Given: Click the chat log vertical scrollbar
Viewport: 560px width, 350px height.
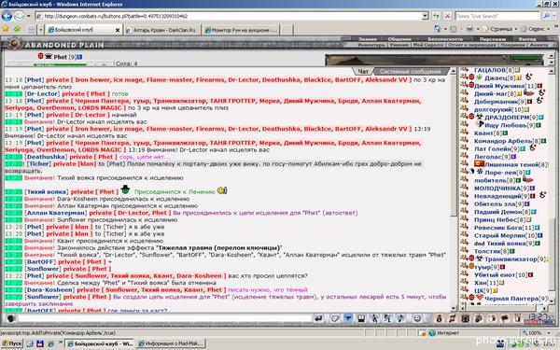Looking at the screenshot, I should 454,189.
